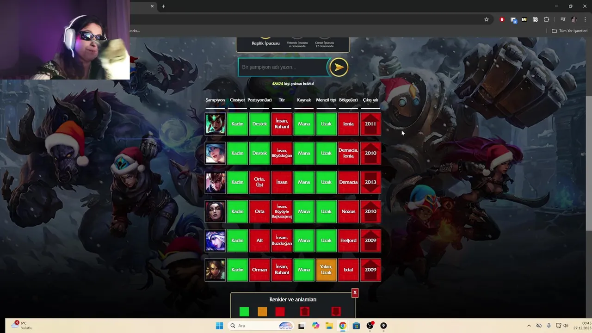Screen dimensions: 592x333
Task: Open the media control playlist icon
Action: pyautogui.click(x=563, y=19)
